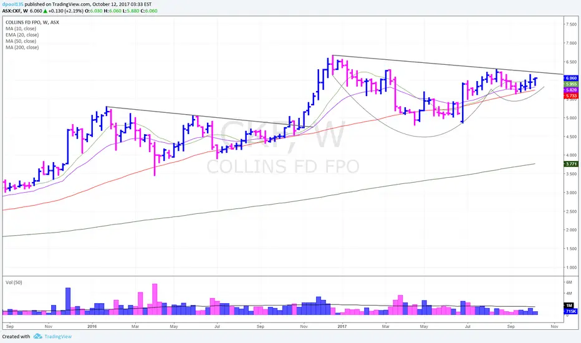Click the red 5.733 MA price tag

click(570, 96)
